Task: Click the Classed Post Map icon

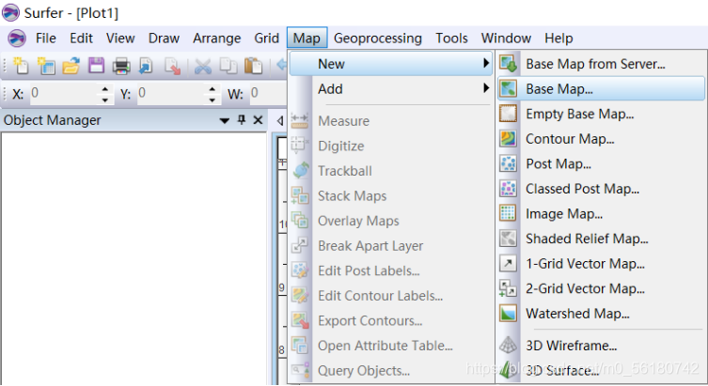Action: pos(508,189)
